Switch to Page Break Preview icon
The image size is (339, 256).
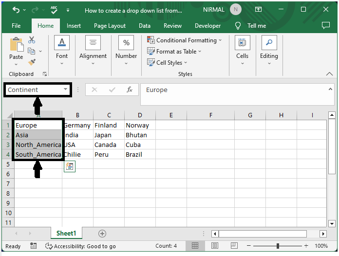coord(234,246)
